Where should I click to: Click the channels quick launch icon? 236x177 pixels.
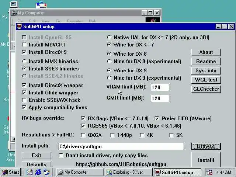point(47,172)
